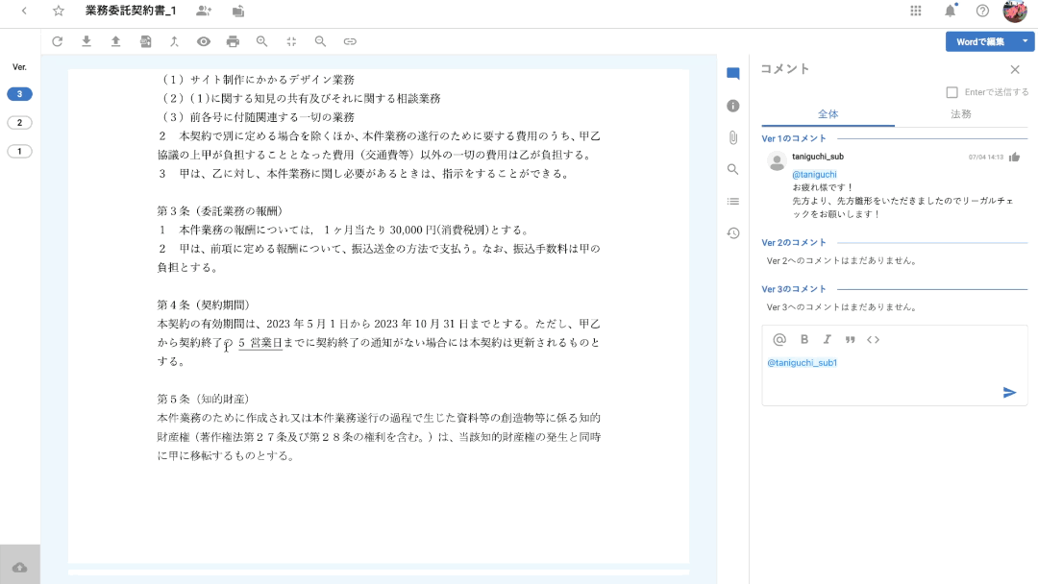Enable the Enterで送信する checkbox
Image resolution: width=1038 pixels, height=584 pixels.
951,92
